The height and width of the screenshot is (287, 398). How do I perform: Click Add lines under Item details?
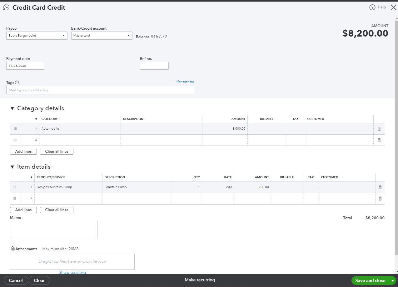(x=23, y=210)
